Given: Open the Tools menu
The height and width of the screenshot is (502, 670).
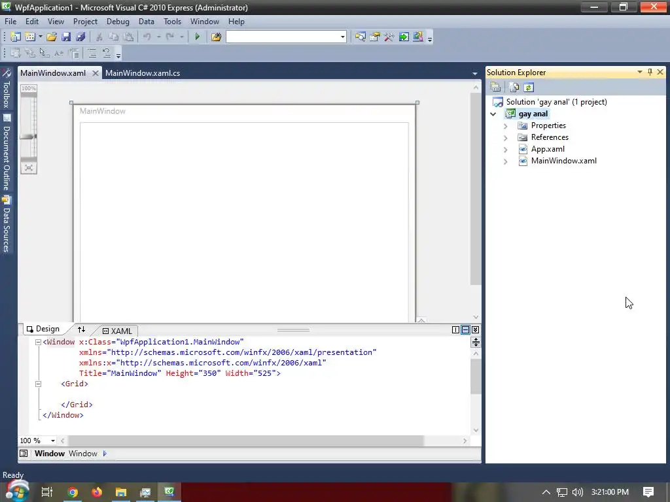Looking at the screenshot, I should (x=172, y=22).
